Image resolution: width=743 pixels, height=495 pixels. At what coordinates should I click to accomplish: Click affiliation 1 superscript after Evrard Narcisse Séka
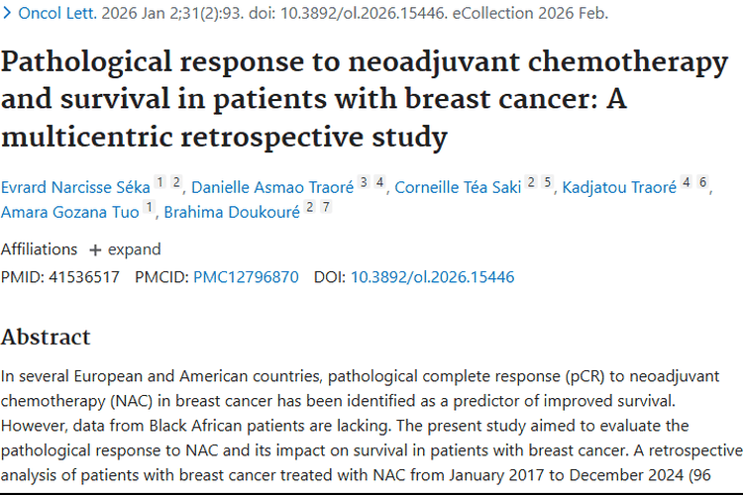point(160,182)
